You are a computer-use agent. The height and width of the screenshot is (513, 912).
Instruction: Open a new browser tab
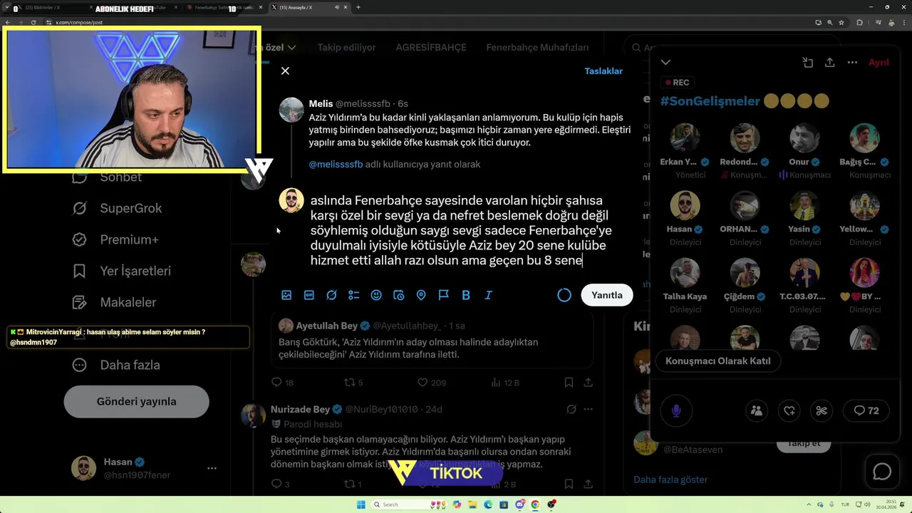pos(358,7)
